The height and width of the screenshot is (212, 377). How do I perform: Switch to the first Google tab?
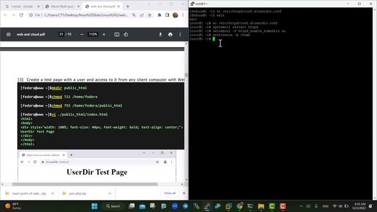[x=22, y=6]
